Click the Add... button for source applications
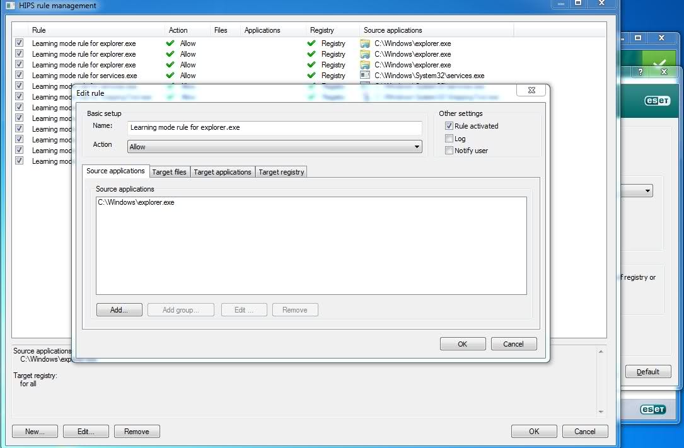Screen dimensions: 684x448 119,310
